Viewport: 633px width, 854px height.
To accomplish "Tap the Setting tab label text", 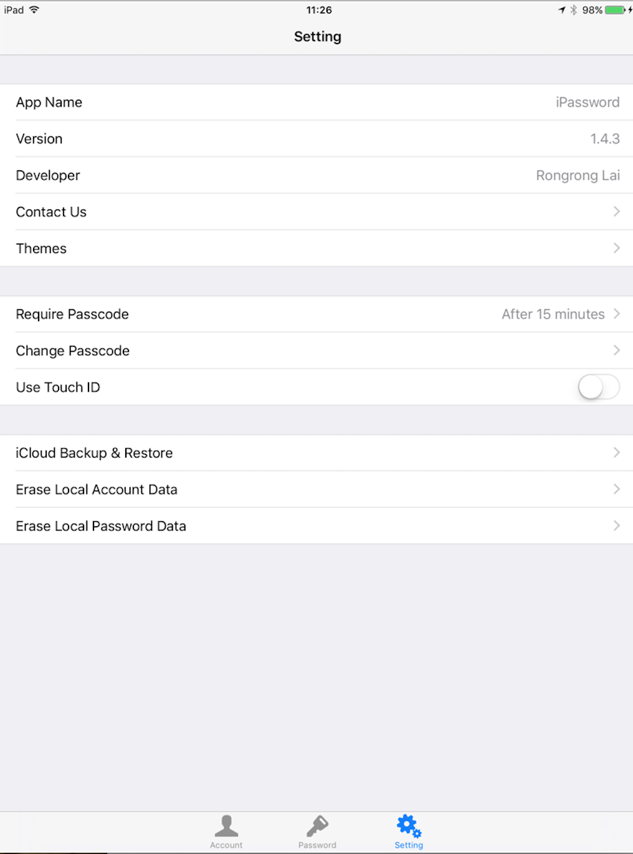I will coord(409,845).
